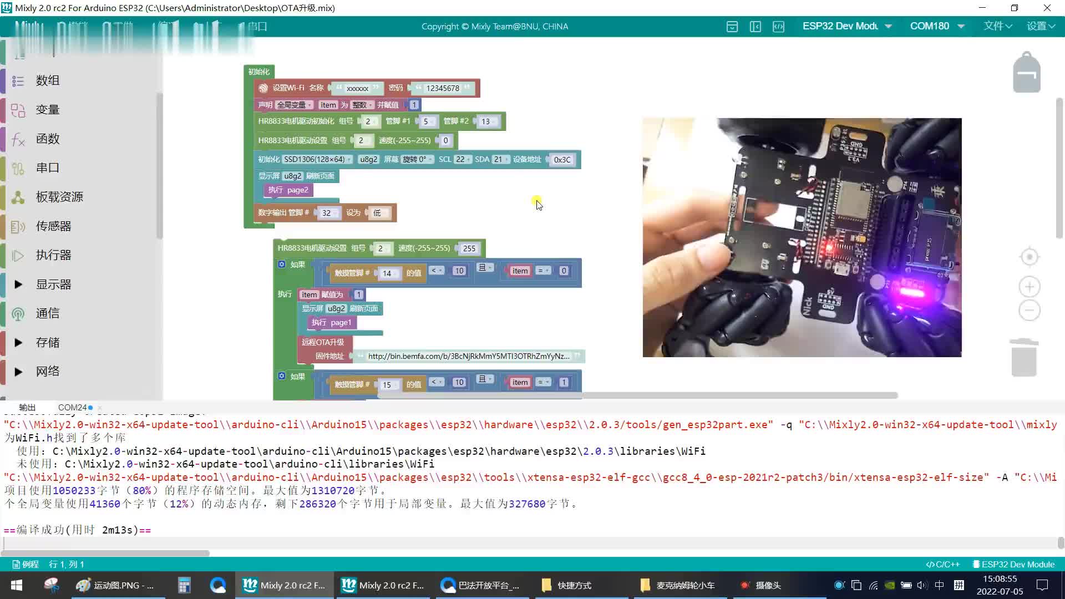Click the firmware URL bin.bemfa.com field
The width and height of the screenshot is (1065, 599).
point(469,357)
